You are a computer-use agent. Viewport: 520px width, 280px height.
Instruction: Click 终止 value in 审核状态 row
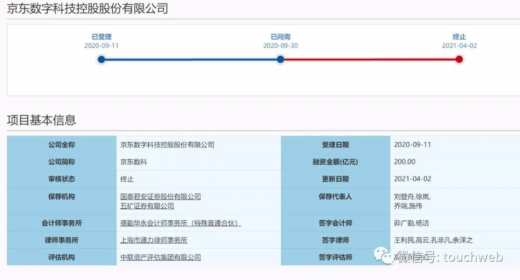[127, 179]
